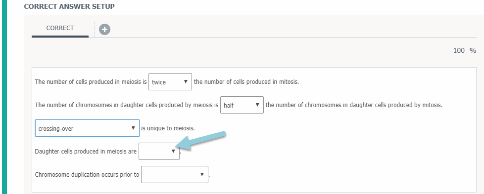Switch to the CORRECT tab
Image resolution: width=484 pixels, height=194 pixels.
click(x=60, y=28)
